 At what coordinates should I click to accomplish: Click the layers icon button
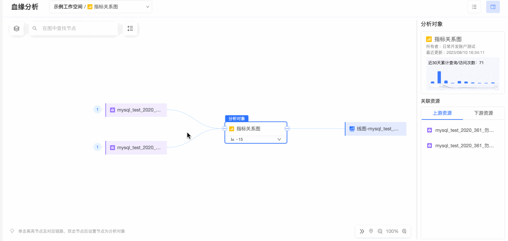tap(17, 28)
